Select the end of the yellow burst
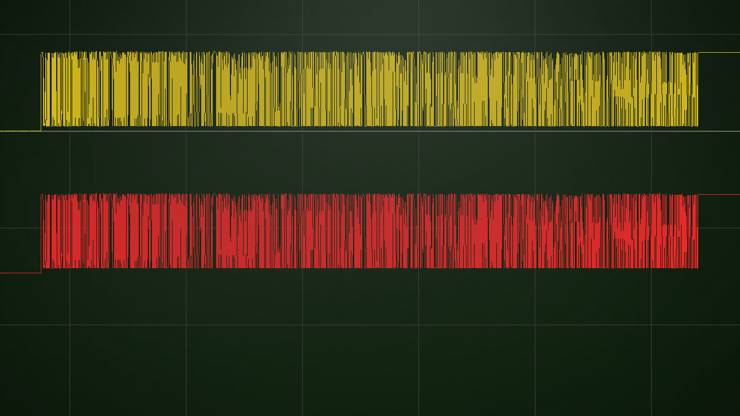This screenshot has width=740, height=416. click(x=698, y=89)
